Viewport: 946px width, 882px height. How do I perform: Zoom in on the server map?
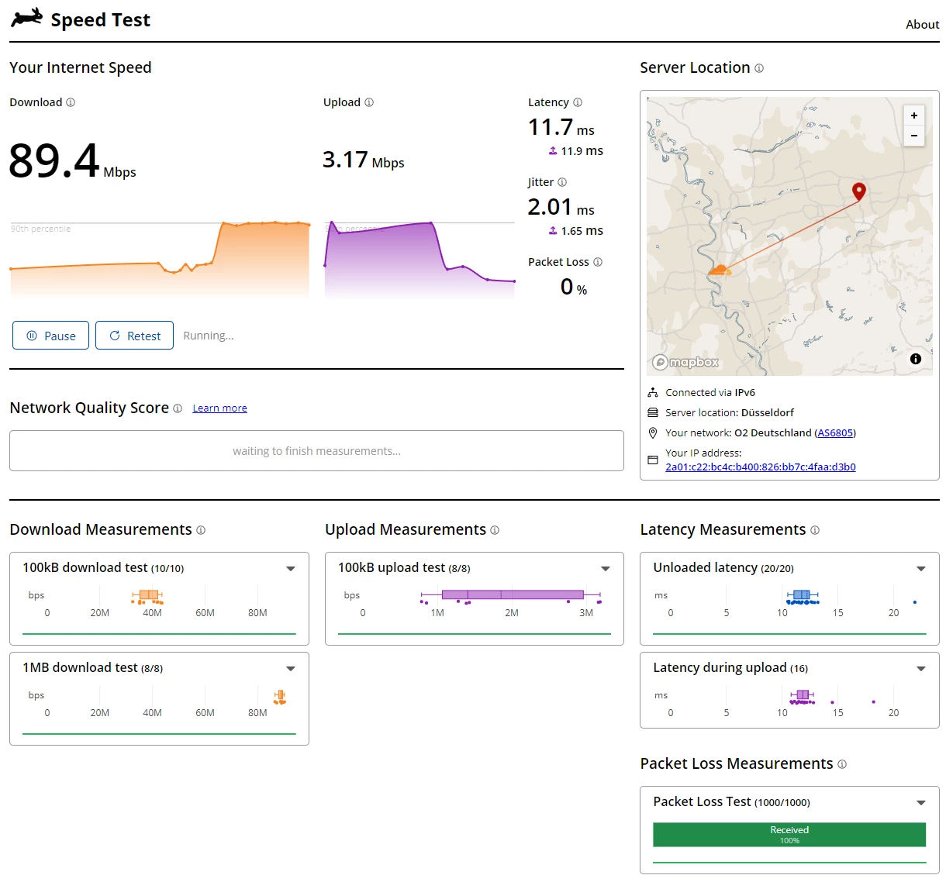pyautogui.click(x=914, y=115)
